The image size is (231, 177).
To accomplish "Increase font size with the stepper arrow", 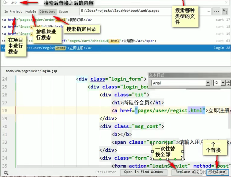I will (x=229, y=81).
